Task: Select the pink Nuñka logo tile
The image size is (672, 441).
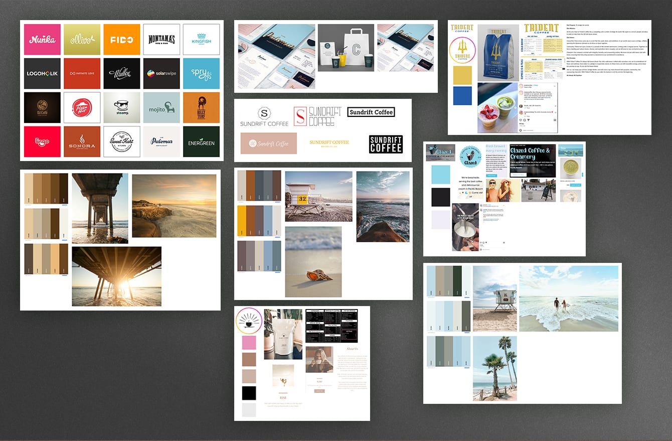Action: coord(42,40)
